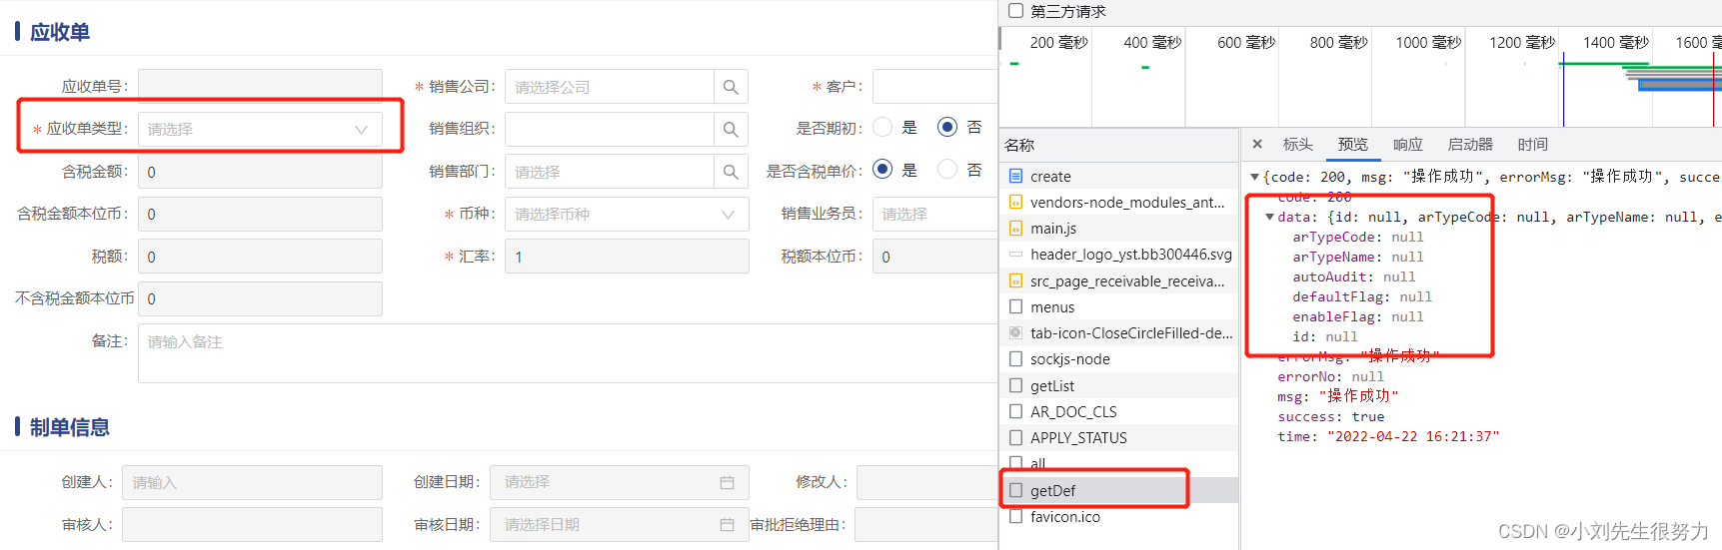Click the success: true line

1330,416
